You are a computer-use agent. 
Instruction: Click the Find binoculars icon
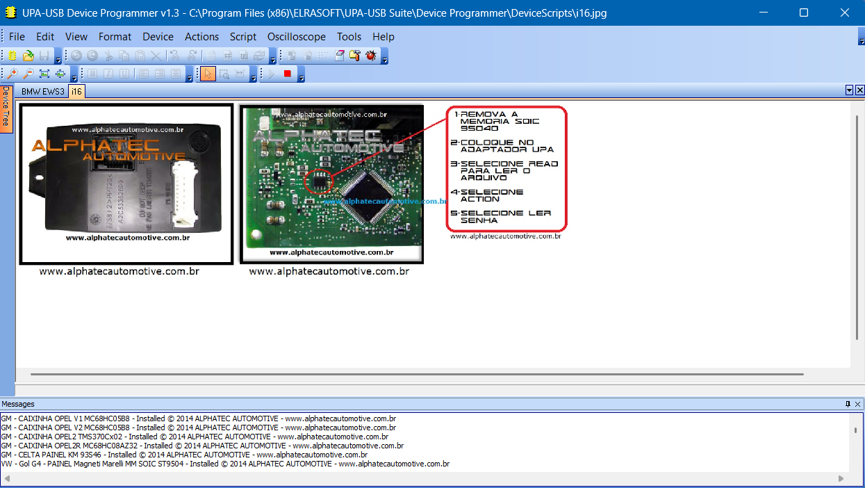(174, 56)
